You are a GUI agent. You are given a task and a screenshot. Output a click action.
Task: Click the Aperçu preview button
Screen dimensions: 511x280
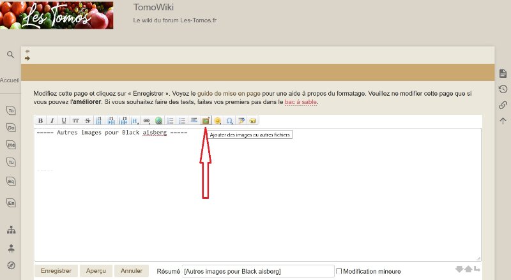96,270
